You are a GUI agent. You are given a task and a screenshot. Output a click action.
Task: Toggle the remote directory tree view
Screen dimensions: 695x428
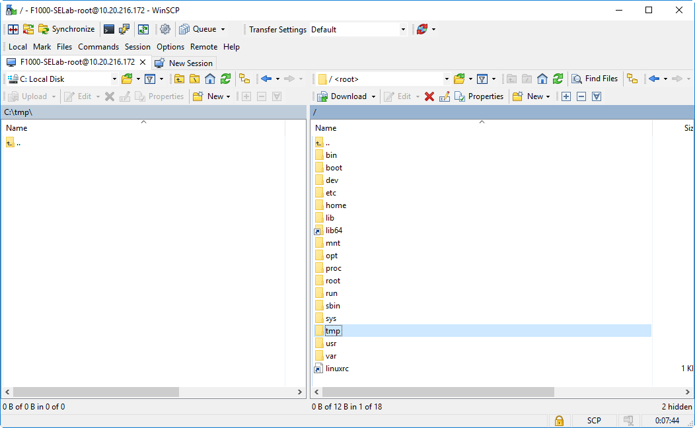pyautogui.click(x=632, y=79)
